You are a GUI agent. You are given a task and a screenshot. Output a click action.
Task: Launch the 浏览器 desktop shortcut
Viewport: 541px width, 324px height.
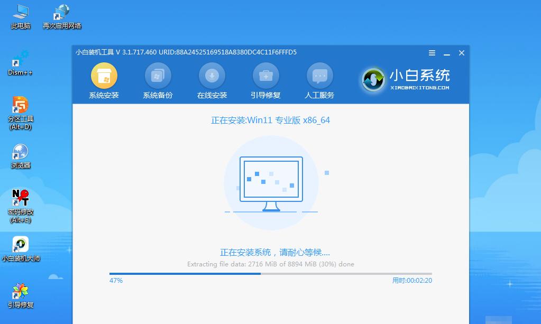(x=20, y=156)
